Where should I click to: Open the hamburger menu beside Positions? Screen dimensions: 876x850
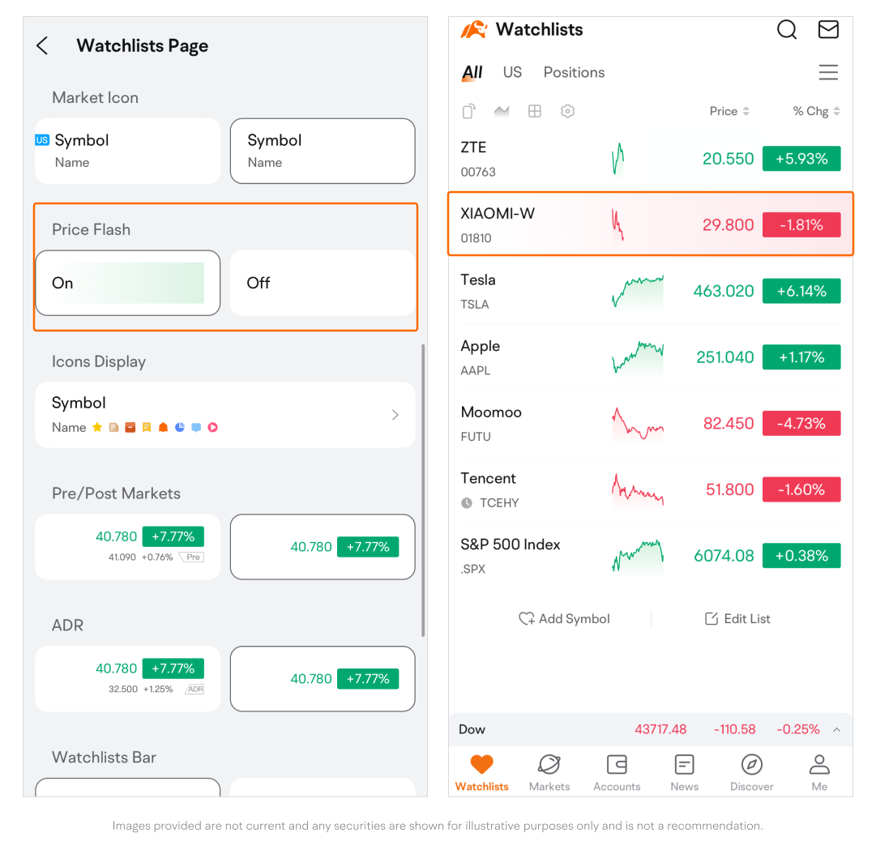828,72
